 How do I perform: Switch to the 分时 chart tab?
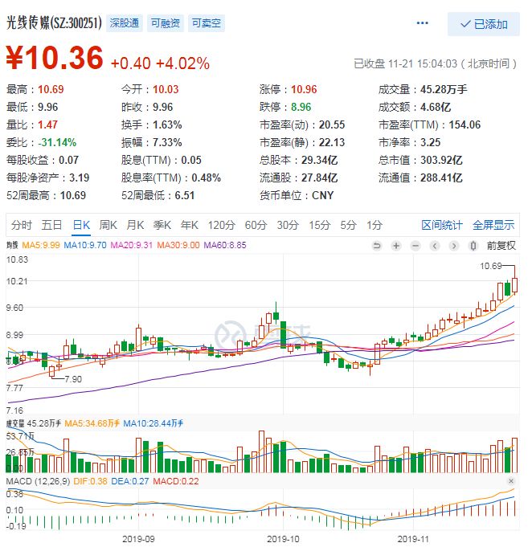21,225
